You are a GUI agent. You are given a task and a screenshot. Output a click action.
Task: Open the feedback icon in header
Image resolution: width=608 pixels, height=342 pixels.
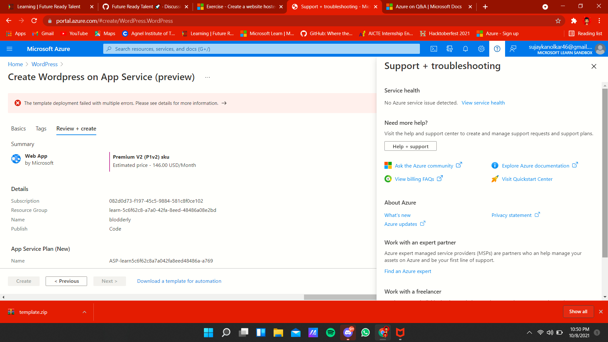point(513,49)
